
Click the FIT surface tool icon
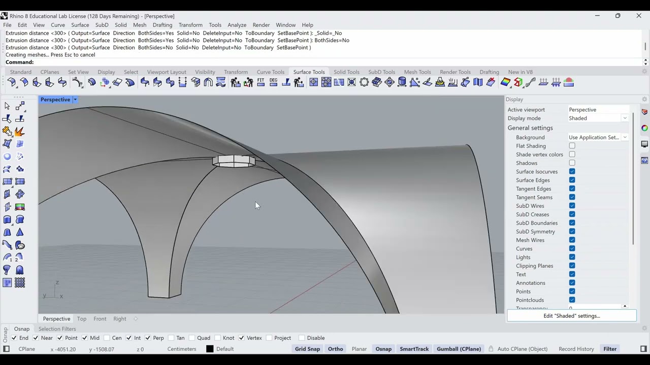(x=261, y=82)
